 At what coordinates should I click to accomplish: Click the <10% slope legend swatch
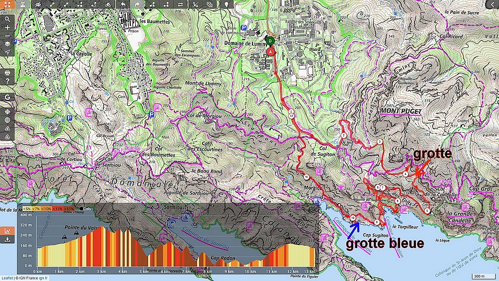point(47,209)
